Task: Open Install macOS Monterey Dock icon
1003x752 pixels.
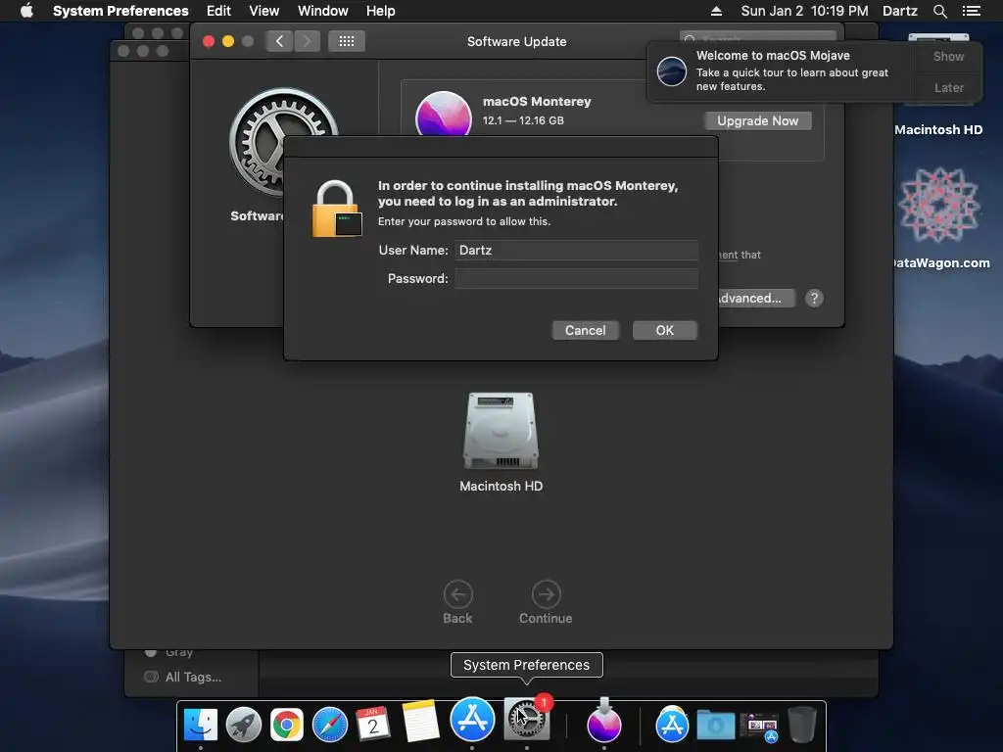Action: coord(603,721)
